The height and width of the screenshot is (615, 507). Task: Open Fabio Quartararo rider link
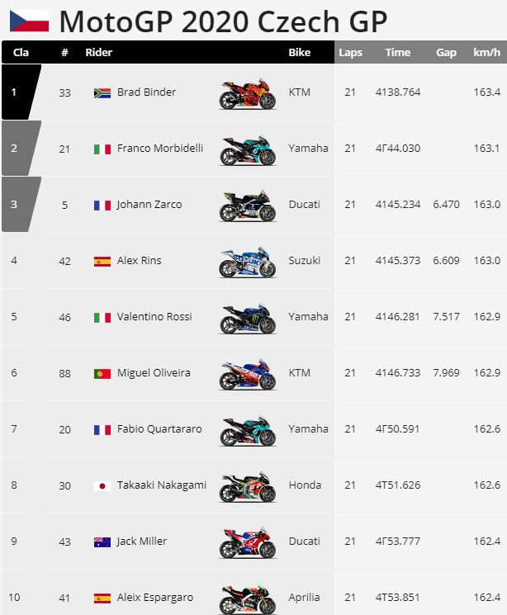[159, 429]
